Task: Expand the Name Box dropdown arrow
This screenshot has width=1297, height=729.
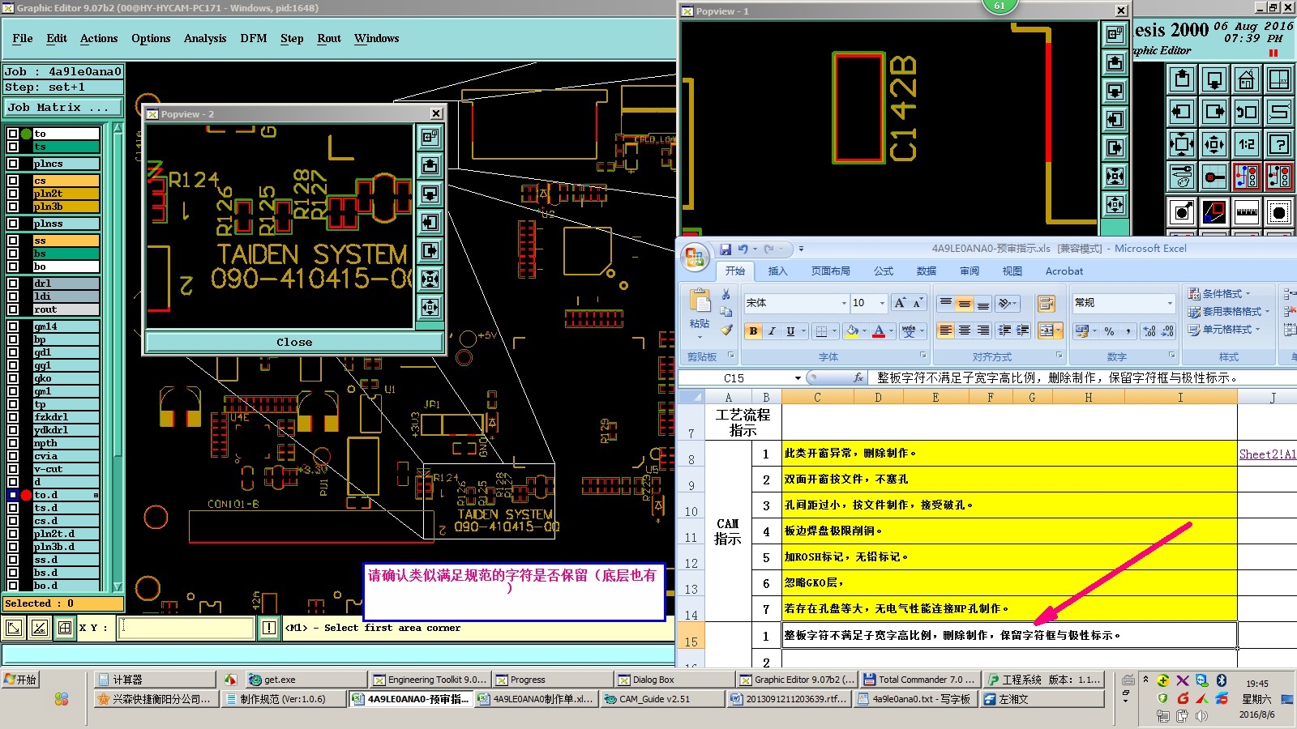Action: 798,378
